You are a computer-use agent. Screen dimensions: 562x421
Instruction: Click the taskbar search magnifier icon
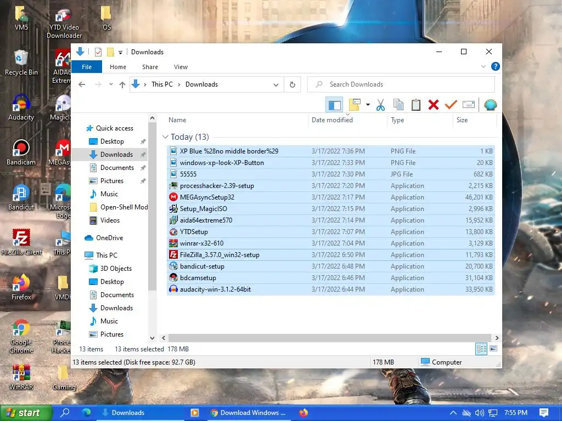[65, 412]
